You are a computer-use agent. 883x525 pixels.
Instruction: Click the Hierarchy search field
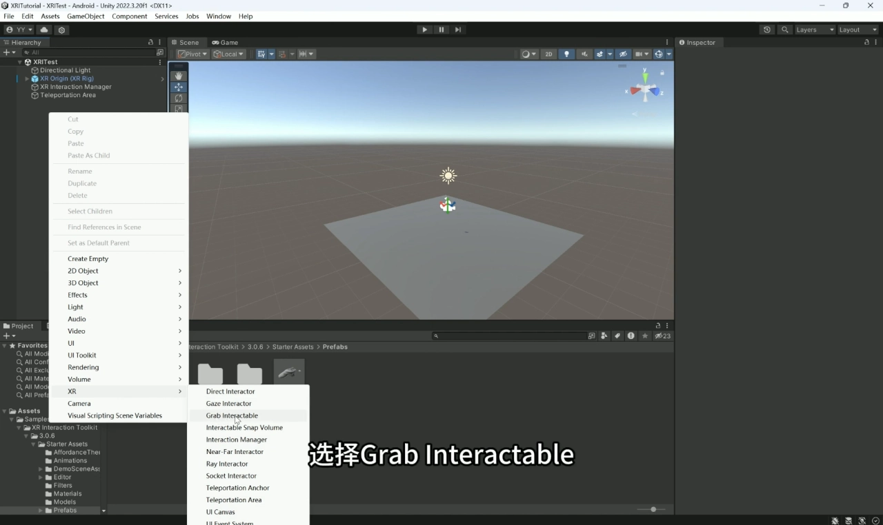pyautogui.click(x=88, y=52)
